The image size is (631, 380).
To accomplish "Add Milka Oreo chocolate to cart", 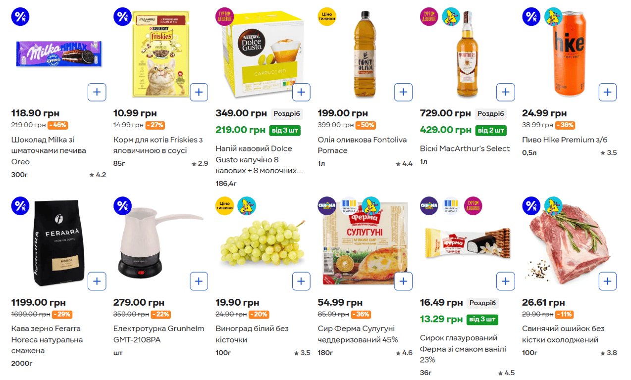I will (x=97, y=92).
